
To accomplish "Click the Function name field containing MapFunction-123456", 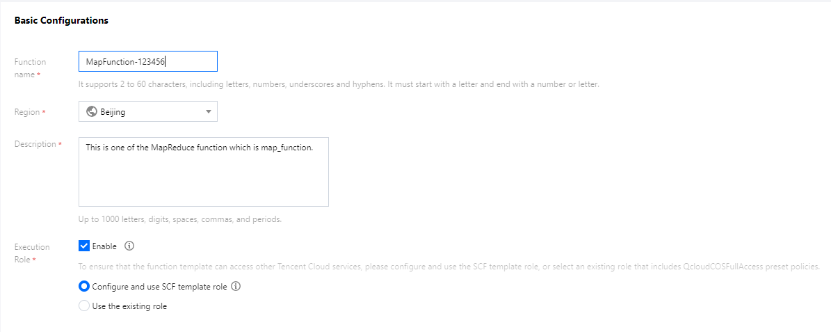I will click(148, 61).
